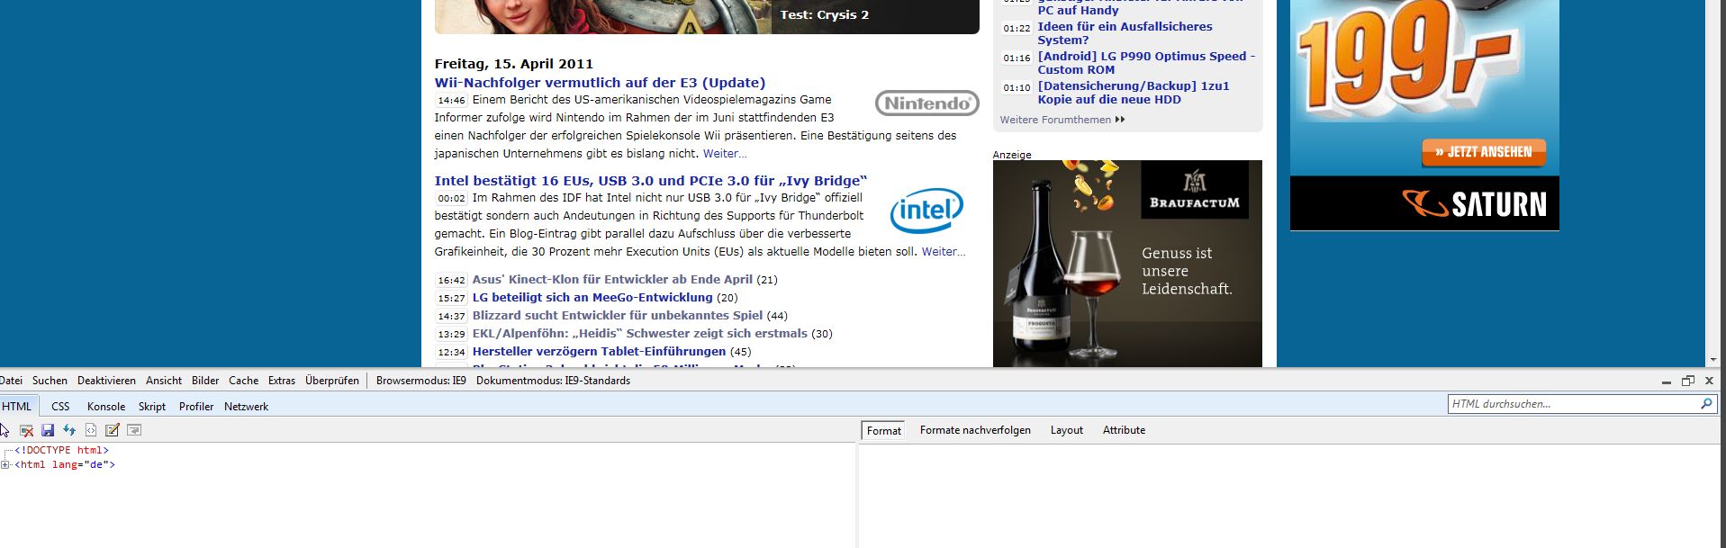The width and height of the screenshot is (1726, 548).
Task: Toggle the edit pencil icon
Action: coord(113,430)
